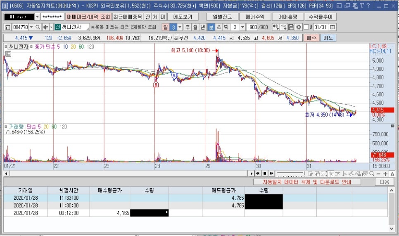Screen dimensions: 399x236
Task: Open the 써니전자 stock name combo box
Action: [72, 27]
